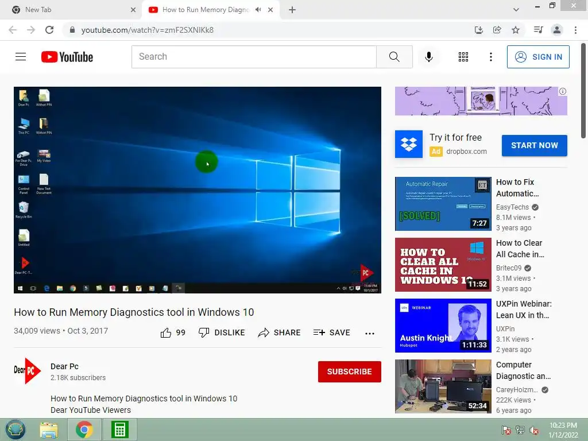Select the How to Run Memory Diagnostics tab
This screenshot has height=441, width=588.
(x=206, y=10)
